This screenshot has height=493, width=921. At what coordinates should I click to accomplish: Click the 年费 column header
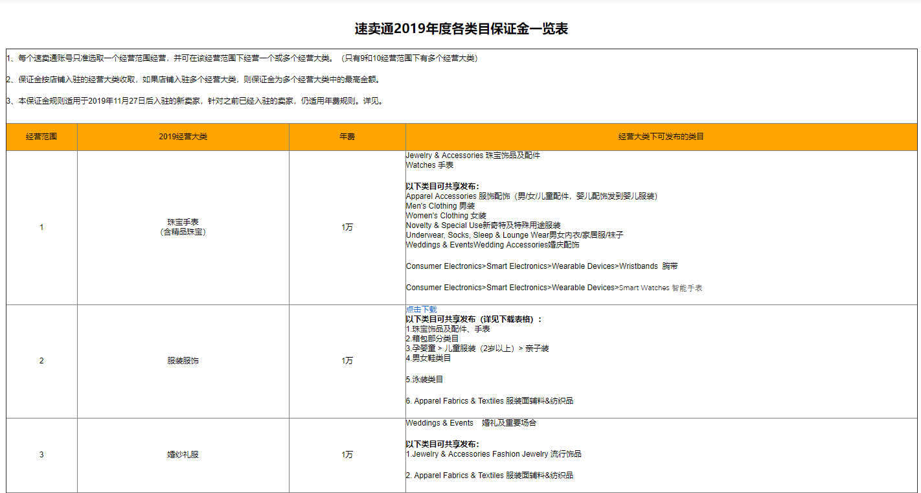tap(347, 137)
